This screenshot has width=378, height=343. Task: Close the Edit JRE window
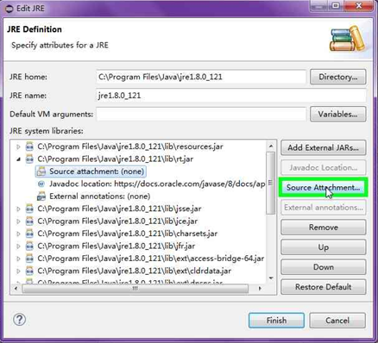(x=359, y=5)
